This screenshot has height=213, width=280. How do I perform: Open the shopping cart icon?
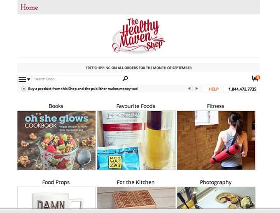tap(256, 78)
